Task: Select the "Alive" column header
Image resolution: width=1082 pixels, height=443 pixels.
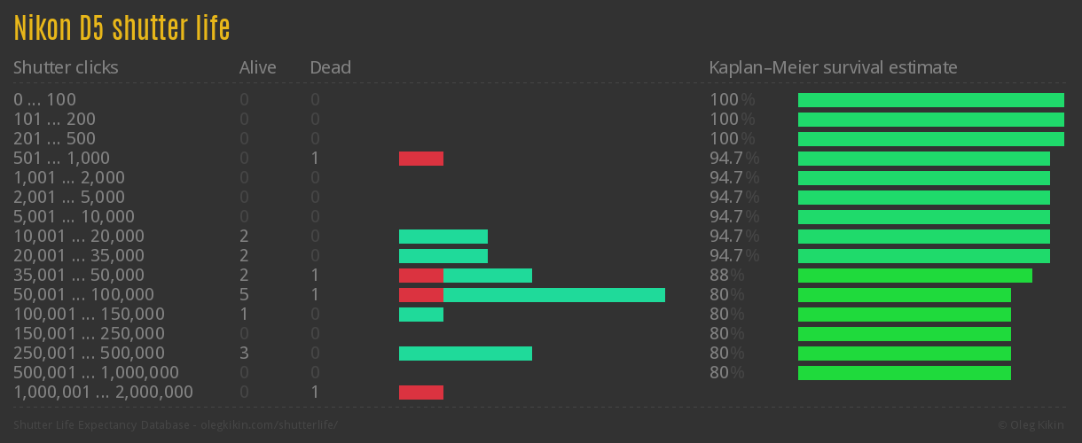Action: 257,67
